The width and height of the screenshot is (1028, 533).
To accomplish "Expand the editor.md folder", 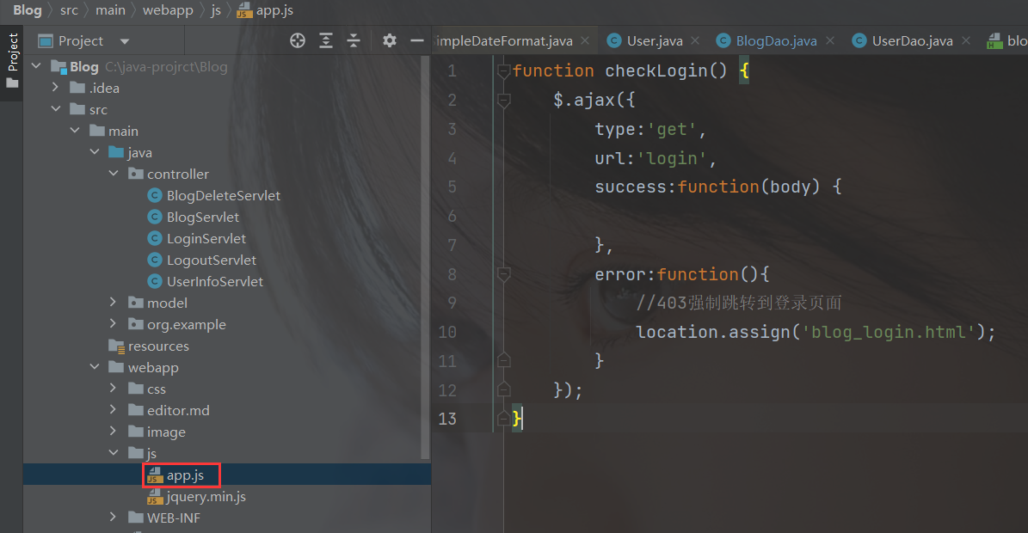I will click(114, 410).
